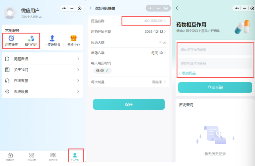This screenshot has width=255, height=166.
Task: Open the 相互作用 drug interaction service
Action: 31,41
